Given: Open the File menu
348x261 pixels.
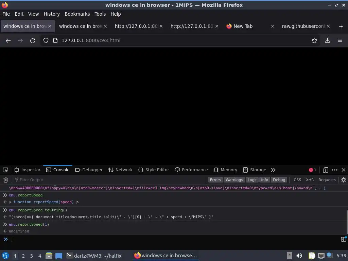Looking at the screenshot, I should [x=6, y=14].
